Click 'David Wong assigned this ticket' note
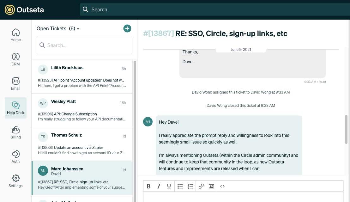This screenshot has height=202, width=350. (241, 92)
